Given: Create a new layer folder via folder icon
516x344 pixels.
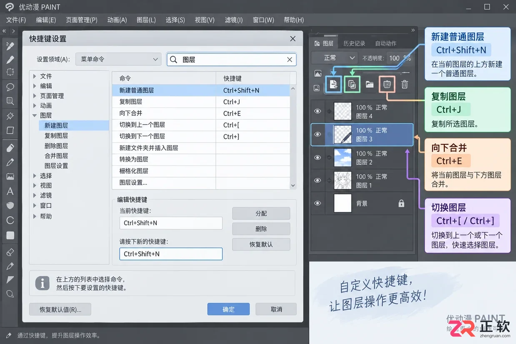Looking at the screenshot, I should pyautogui.click(x=370, y=85).
